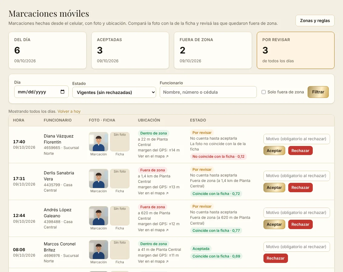Reject Derlis Sanabria Vera's marcación
This screenshot has height=272, width=343.
(300, 187)
